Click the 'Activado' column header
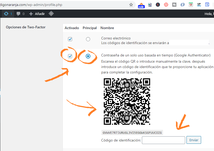This screenshot has height=151, width=214. pos(72,28)
